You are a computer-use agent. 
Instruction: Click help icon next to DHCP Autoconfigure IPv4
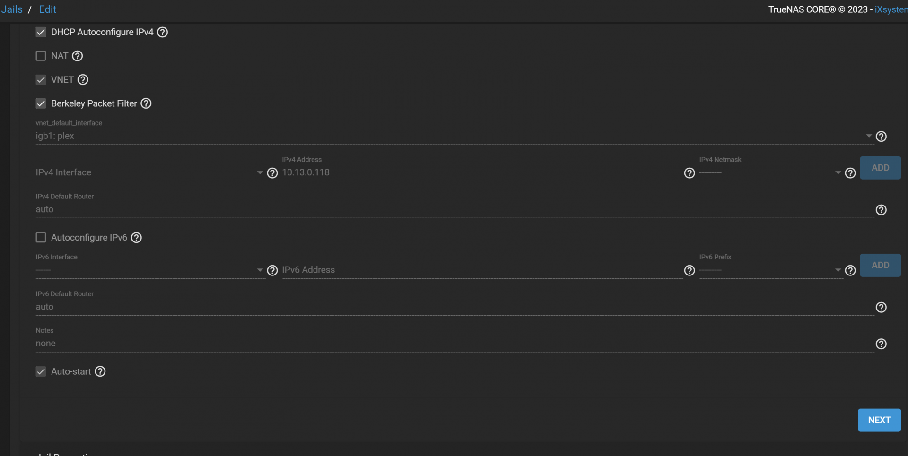point(162,32)
